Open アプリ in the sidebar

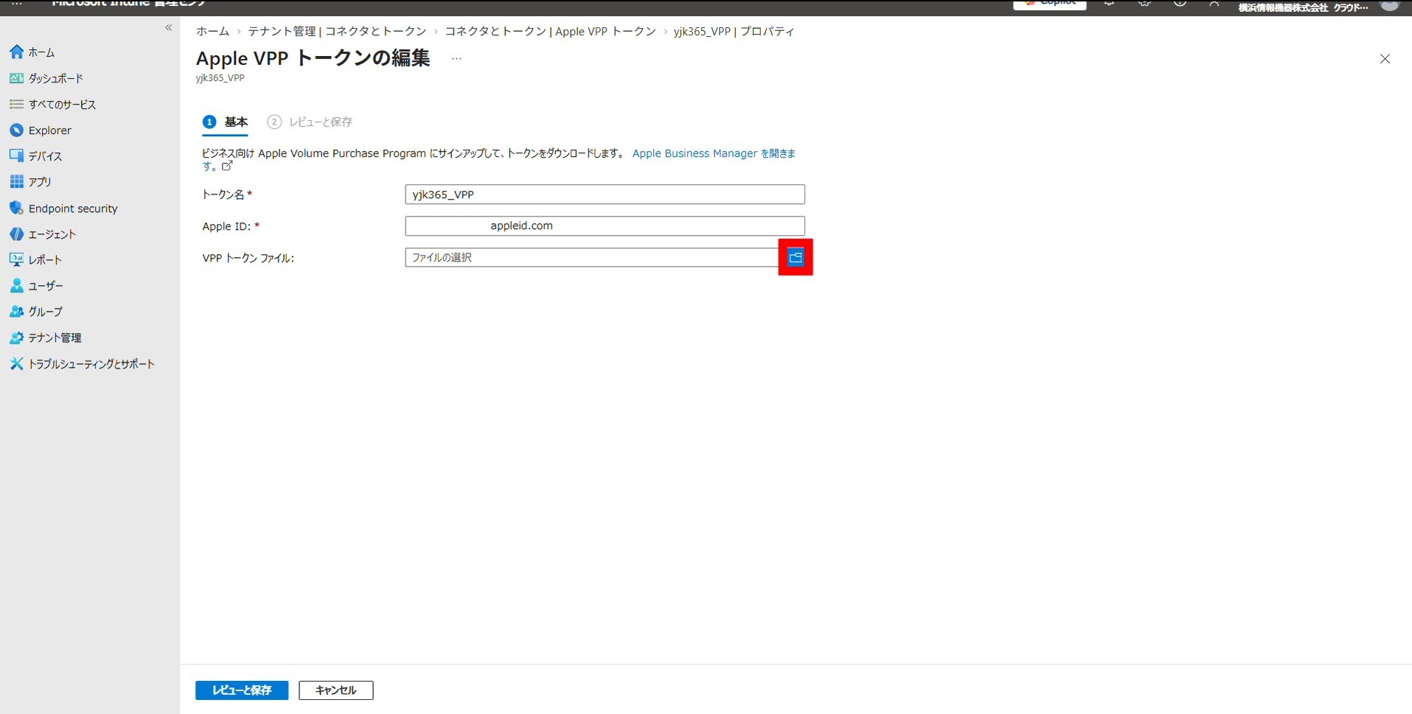(x=30, y=182)
